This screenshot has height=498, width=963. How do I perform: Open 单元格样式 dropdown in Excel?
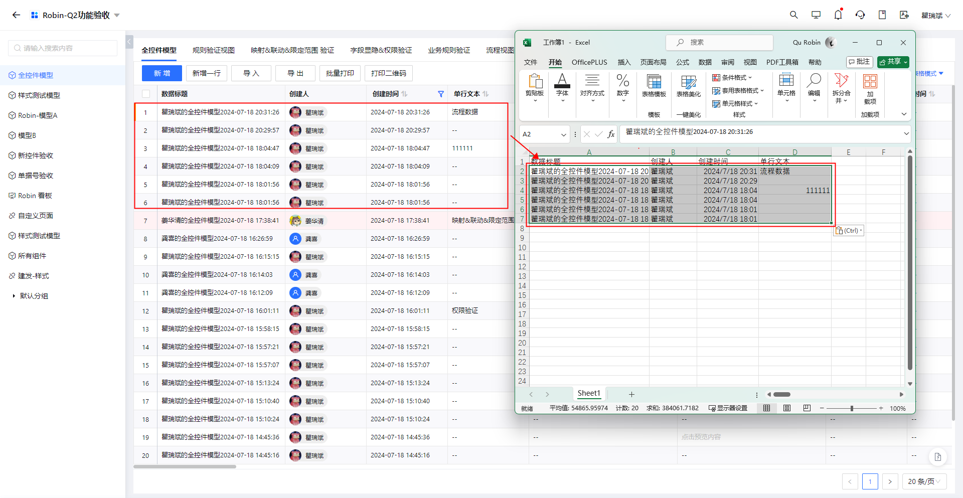735,103
